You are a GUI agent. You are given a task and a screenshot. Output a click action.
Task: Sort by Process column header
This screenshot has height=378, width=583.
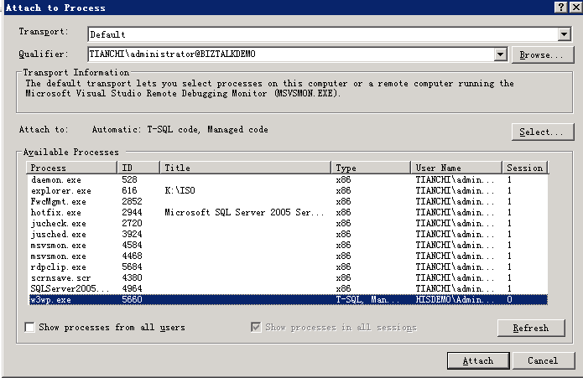click(72, 168)
